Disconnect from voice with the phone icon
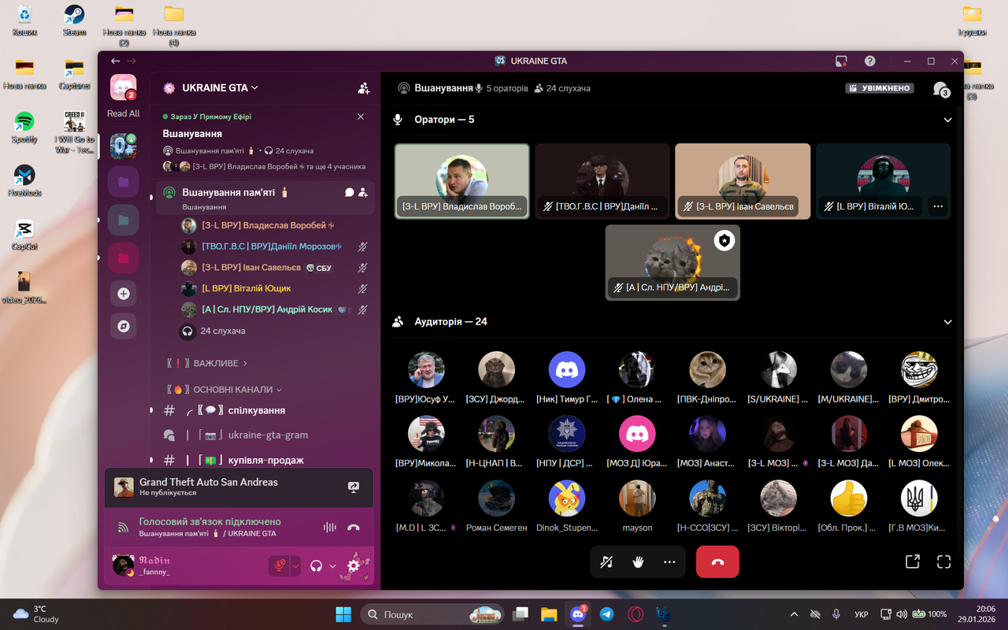Viewport: 1008px width, 630px height. (x=354, y=528)
